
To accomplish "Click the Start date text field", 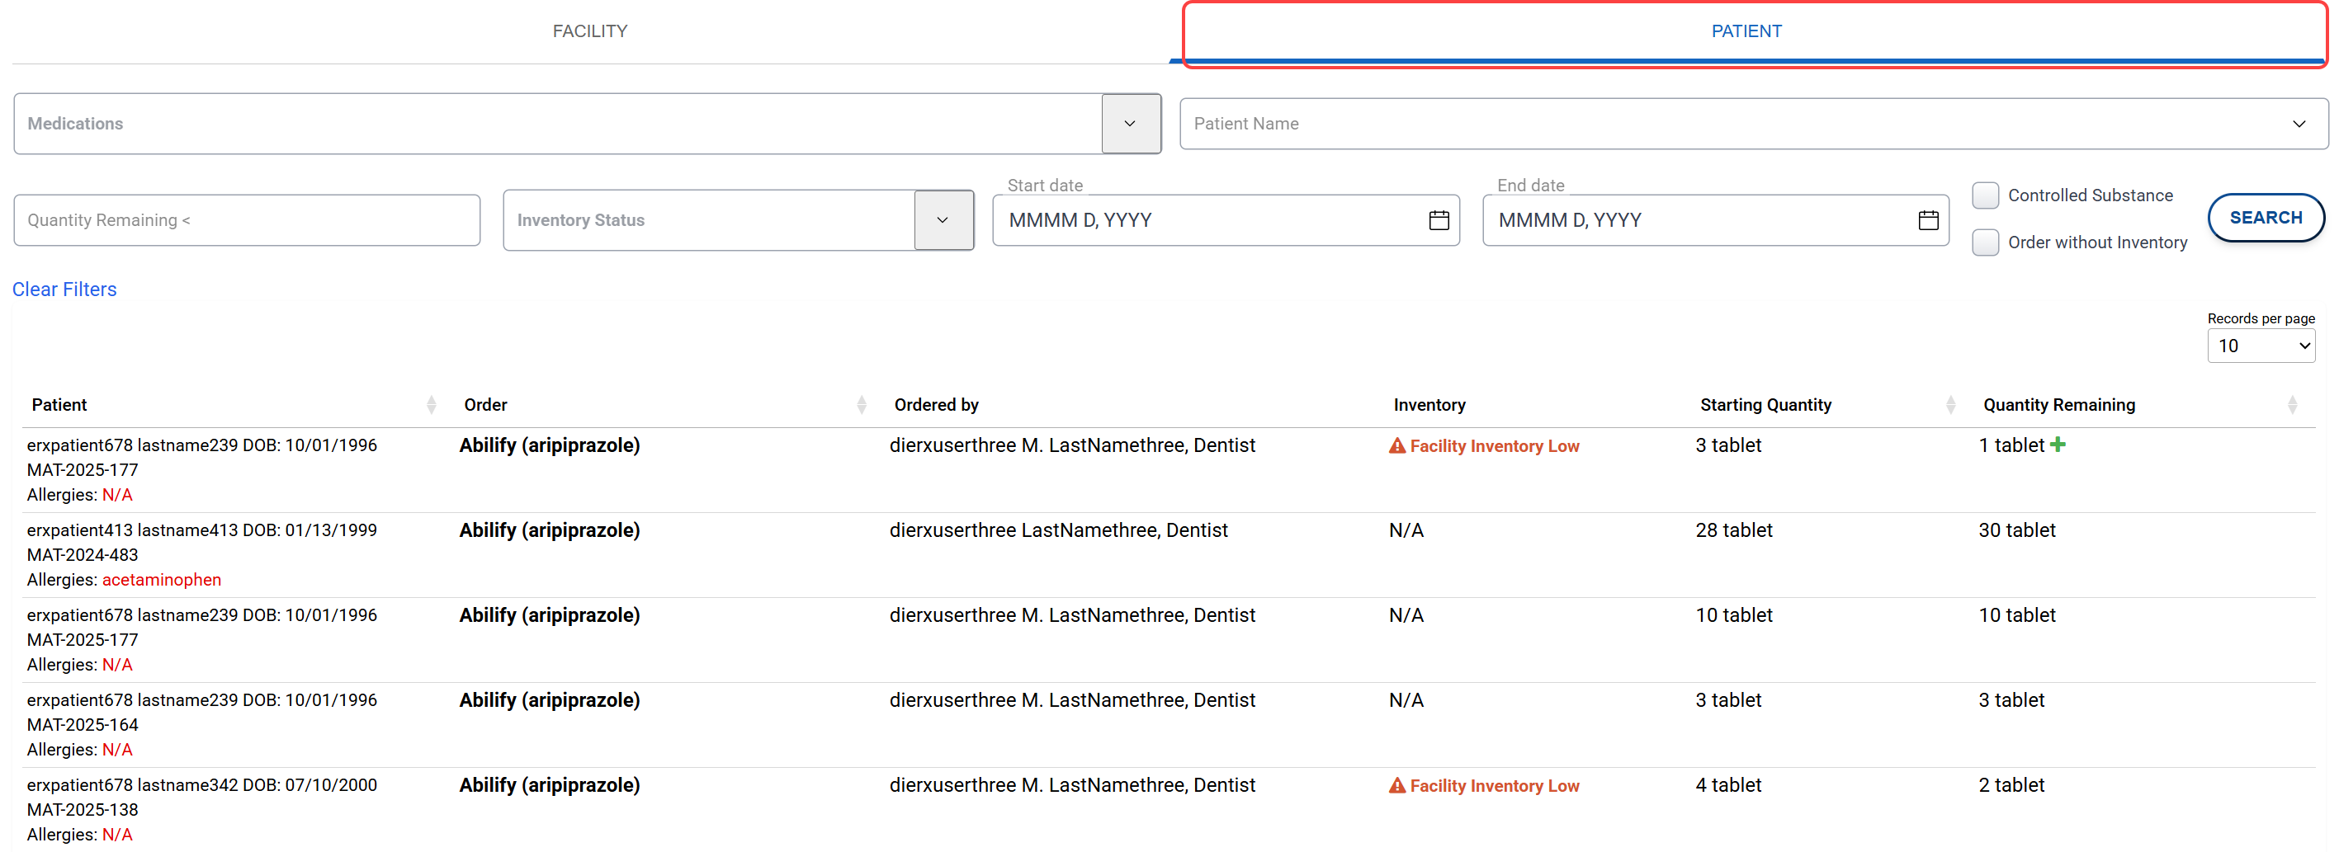I will [1207, 220].
